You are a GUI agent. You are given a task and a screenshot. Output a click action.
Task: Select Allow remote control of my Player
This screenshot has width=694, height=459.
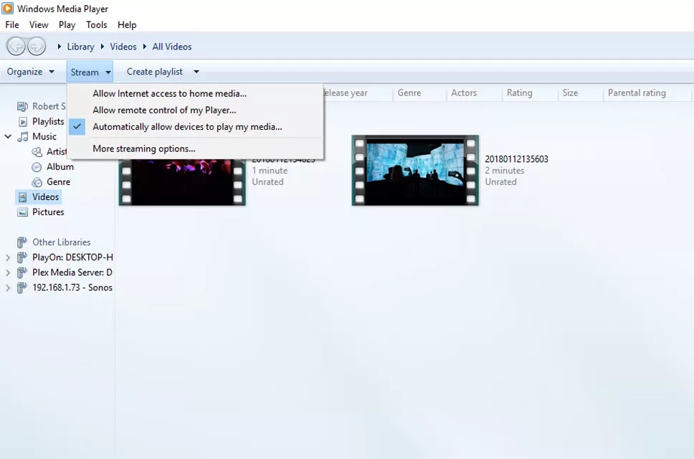pyautogui.click(x=164, y=110)
